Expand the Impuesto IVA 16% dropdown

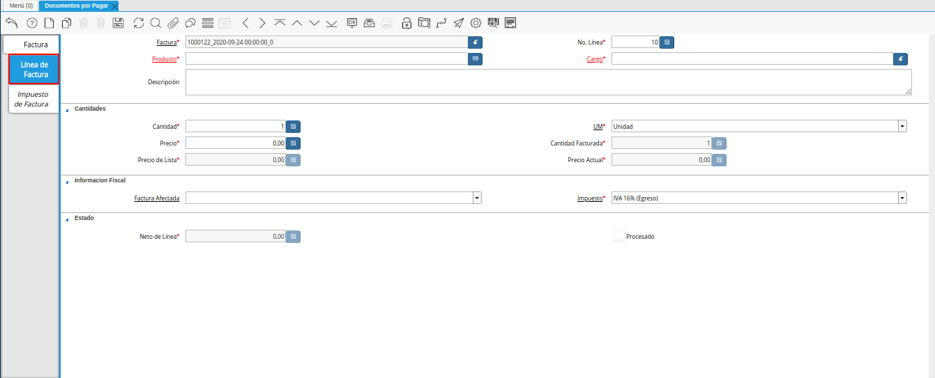point(902,198)
